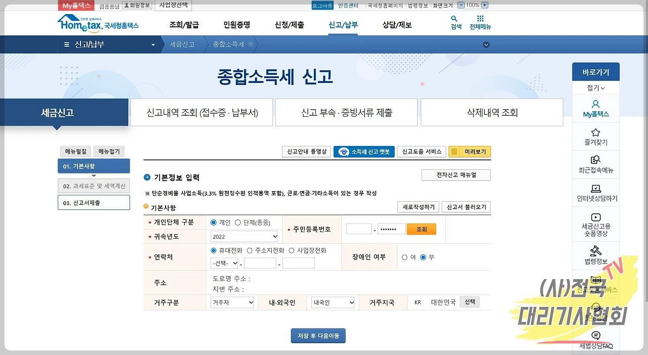Select step 02. 과세표준 및 세액계산

(94, 186)
